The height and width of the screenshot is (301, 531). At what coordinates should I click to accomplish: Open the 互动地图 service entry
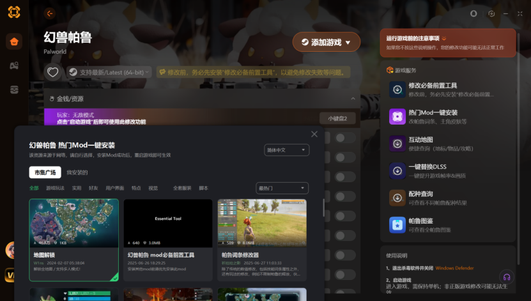click(x=448, y=144)
